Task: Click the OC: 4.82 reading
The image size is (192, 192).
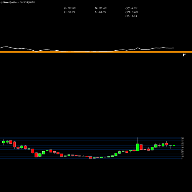Action: pyautogui.click(x=131, y=8)
